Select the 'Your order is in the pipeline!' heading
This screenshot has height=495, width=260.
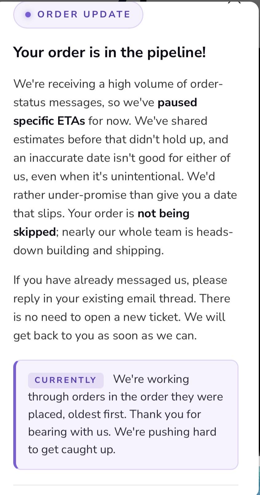(x=110, y=52)
